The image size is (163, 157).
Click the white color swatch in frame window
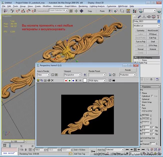85,80
